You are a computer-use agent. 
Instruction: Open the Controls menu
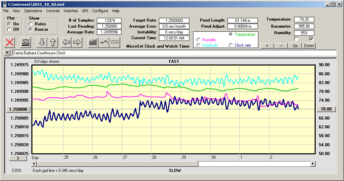(x=53, y=11)
